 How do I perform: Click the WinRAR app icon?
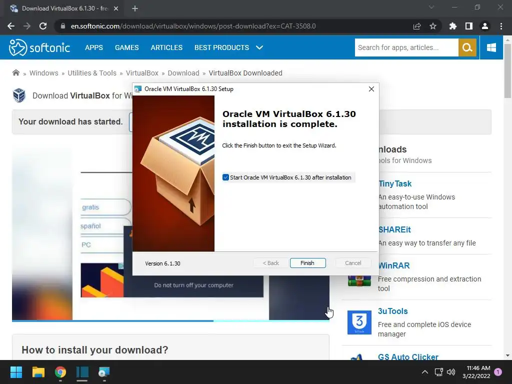point(359,280)
